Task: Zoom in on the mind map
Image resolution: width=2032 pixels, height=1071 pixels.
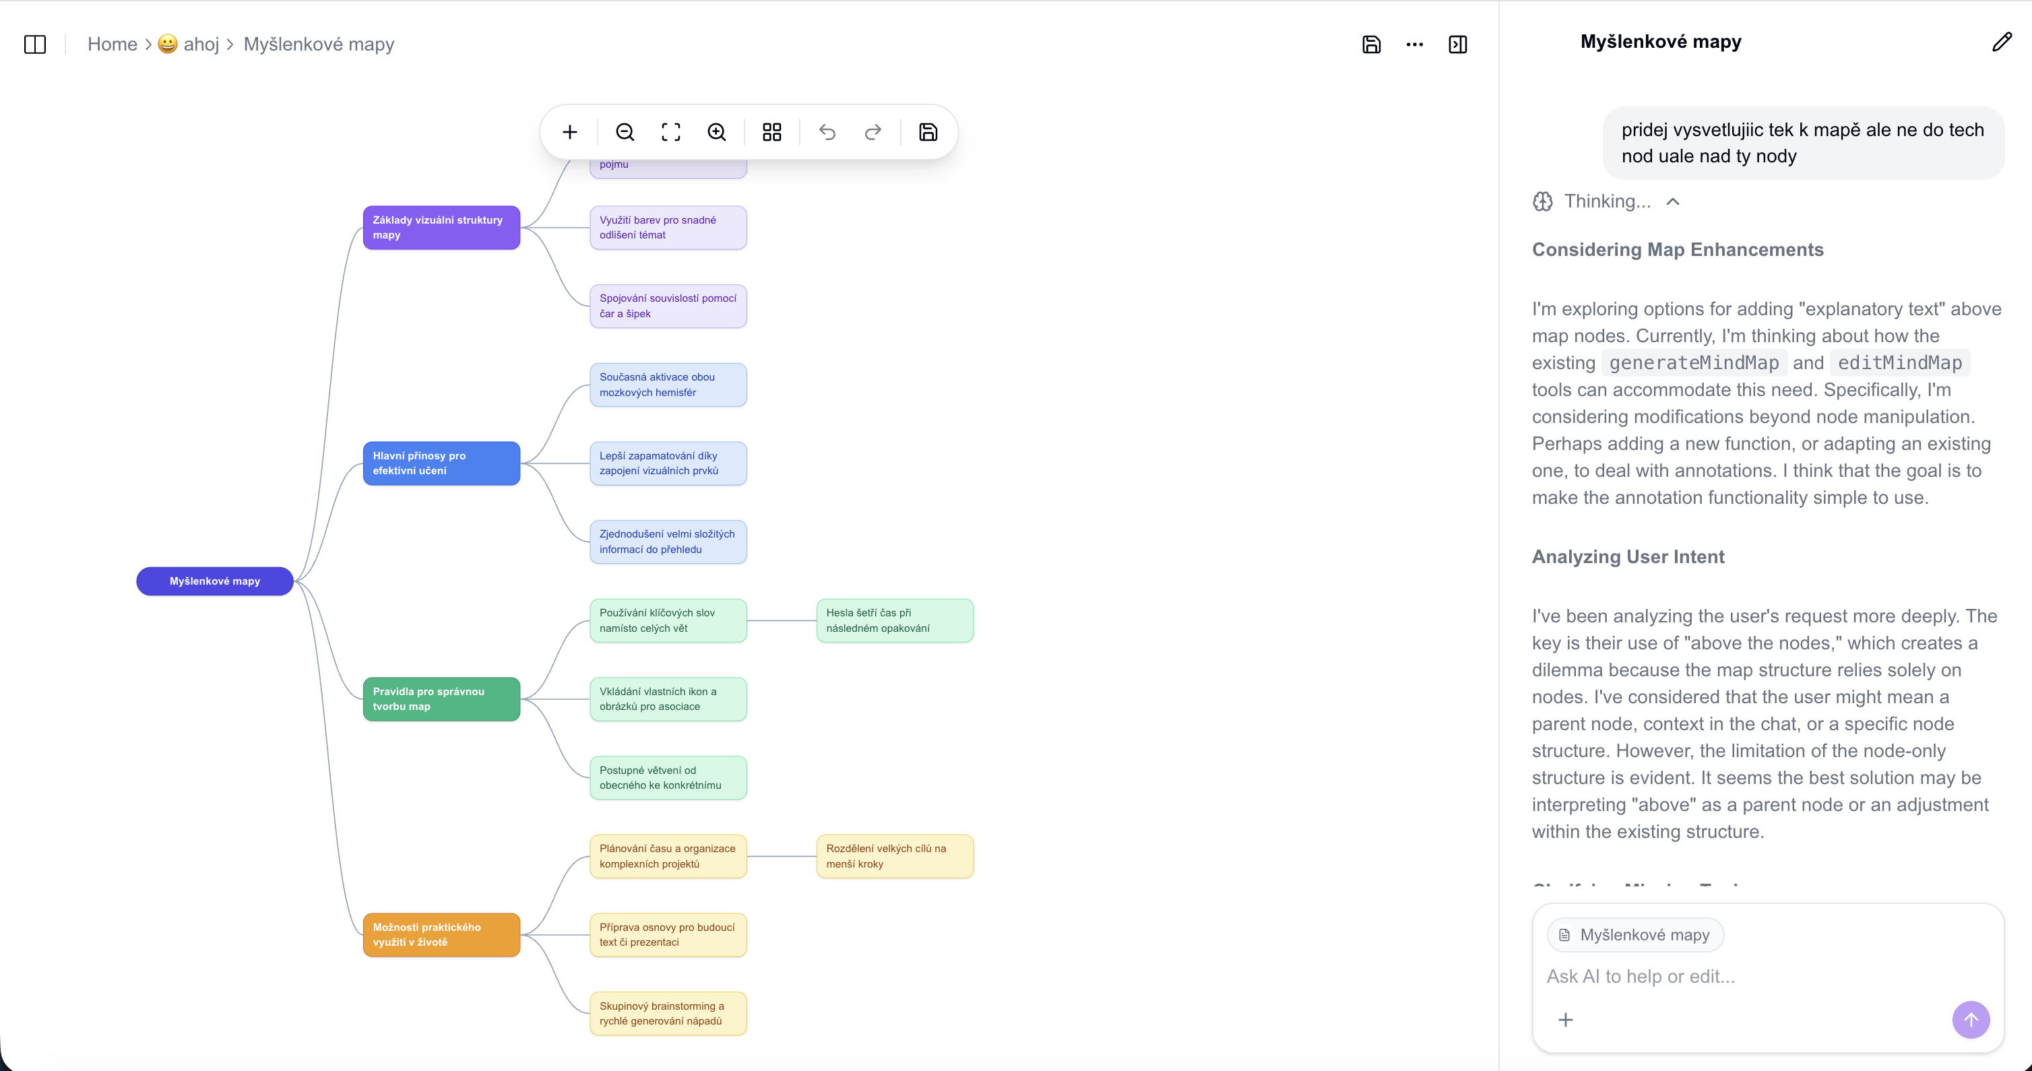Action: (716, 132)
